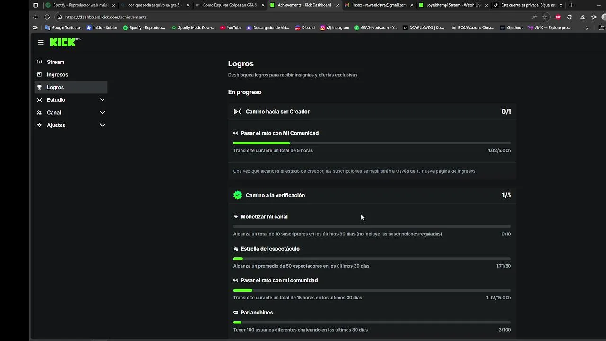Click the Kick logo
Viewport: 606px width, 341px height.
65,42
